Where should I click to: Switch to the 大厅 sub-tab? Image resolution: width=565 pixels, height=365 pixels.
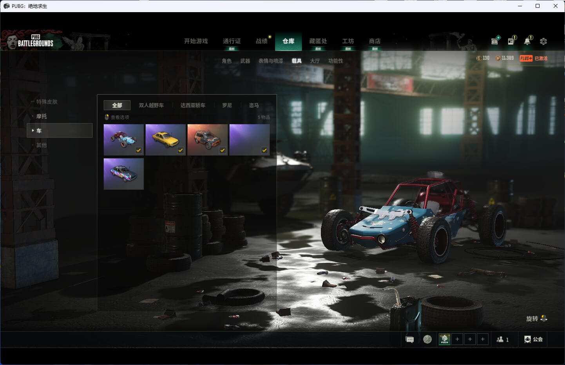pos(315,61)
